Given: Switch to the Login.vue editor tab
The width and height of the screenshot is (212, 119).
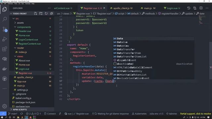Looking at the screenshot, I should (172, 8).
